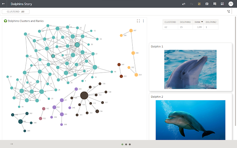Viewport: 237px width, 148px height.
Task: Click the vertical scrollbar at right edge
Action: (236, 71)
